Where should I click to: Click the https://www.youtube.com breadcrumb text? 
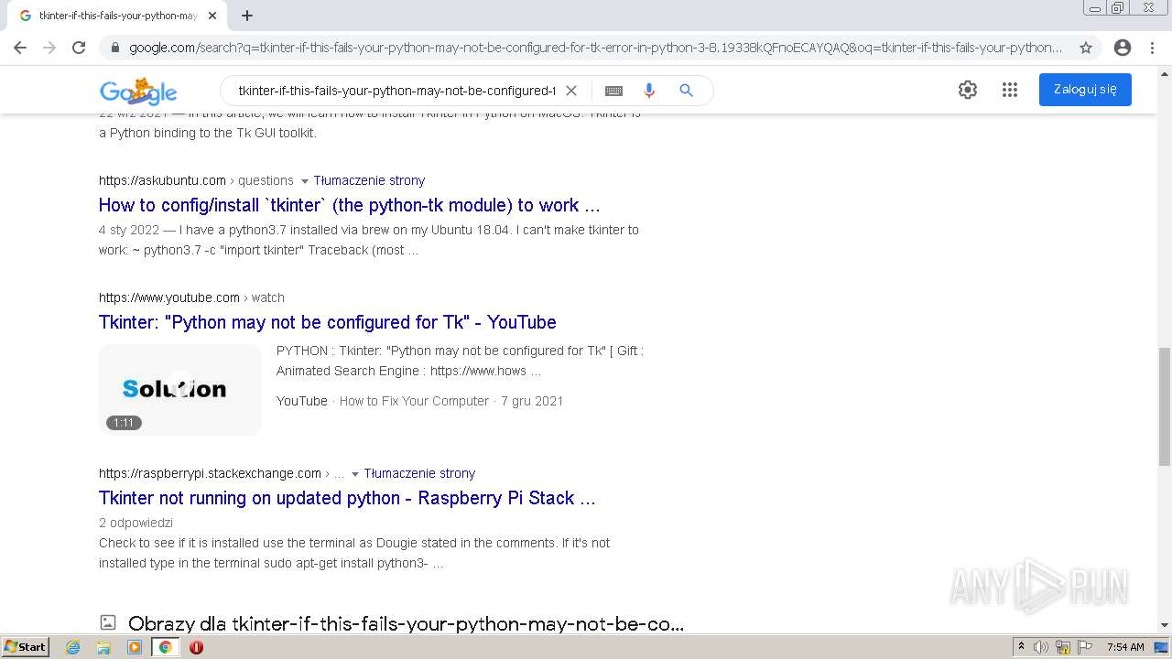(169, 297)
